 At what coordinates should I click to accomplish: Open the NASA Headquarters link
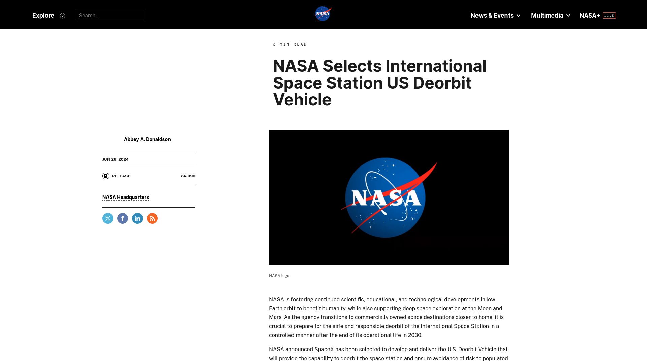tap(126, 197)
